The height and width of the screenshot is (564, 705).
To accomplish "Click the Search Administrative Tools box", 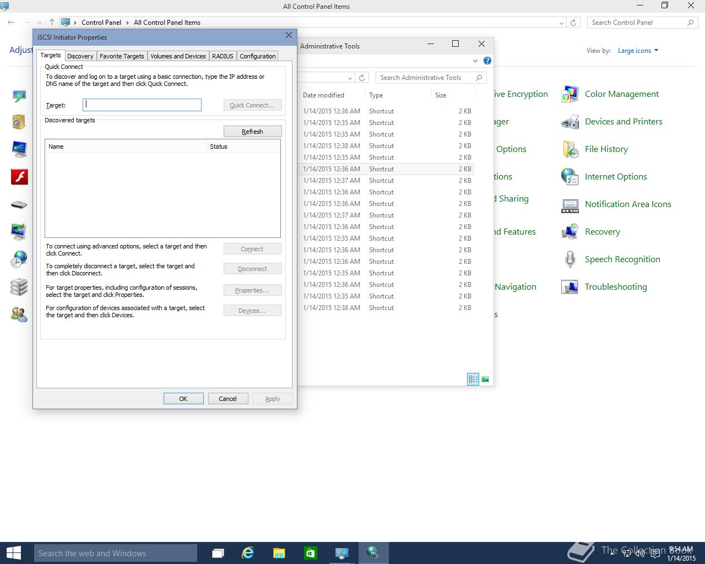I will tap(431, 78).
